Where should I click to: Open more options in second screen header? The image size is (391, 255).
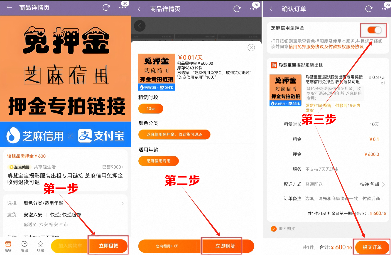253,9
